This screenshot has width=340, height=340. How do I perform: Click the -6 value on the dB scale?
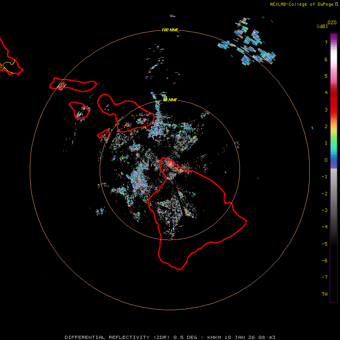click(x=325, y=261)
